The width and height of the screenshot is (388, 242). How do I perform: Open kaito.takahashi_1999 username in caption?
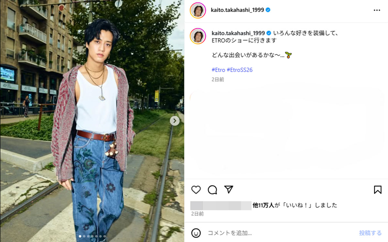point(238,33)
